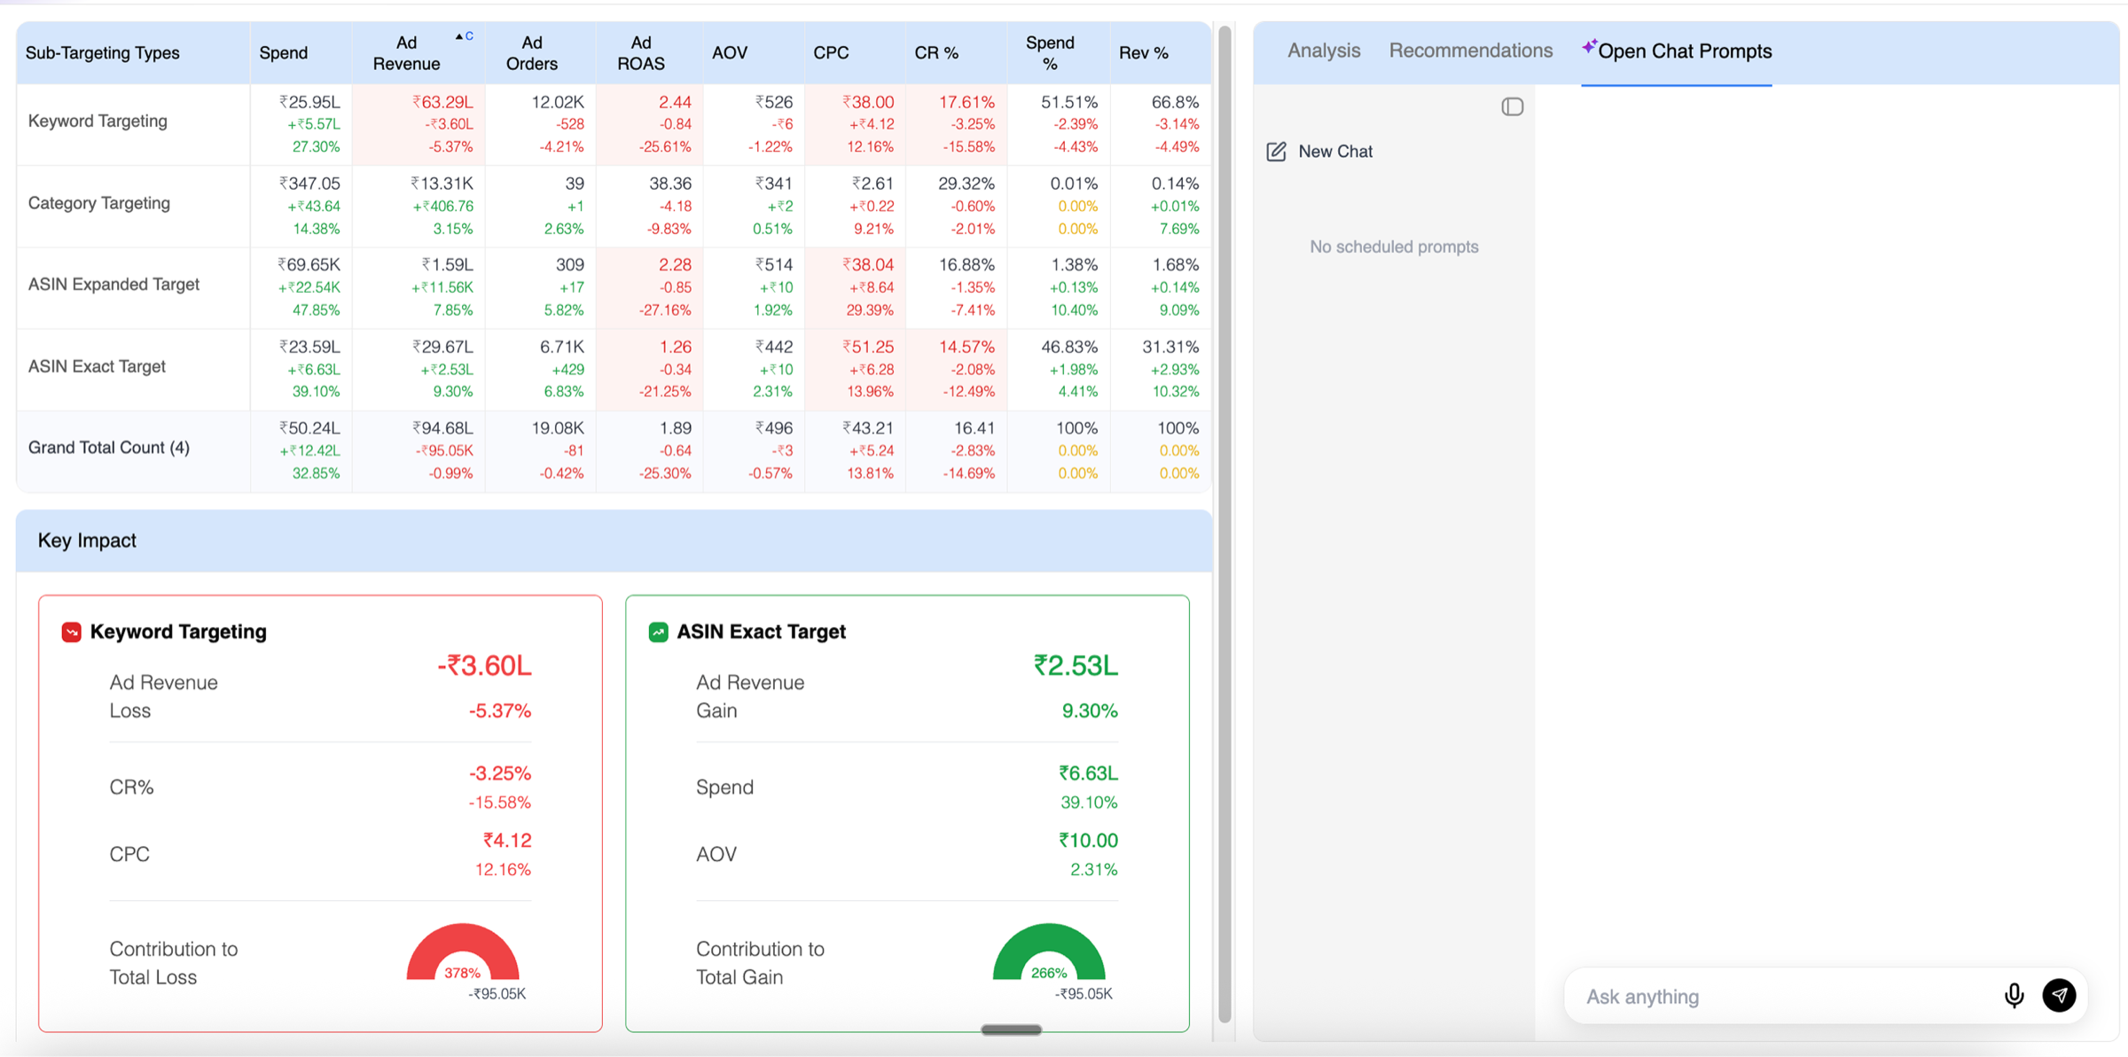Click the New Chat pencil icon
2128x1057 pixels.
pyautogui.click(x=1276, y=152)
